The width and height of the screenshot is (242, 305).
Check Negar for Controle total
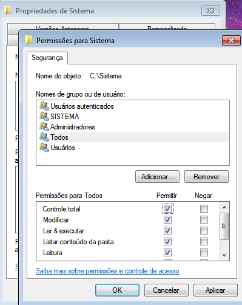pyautogui.click(x=204, y=208)
